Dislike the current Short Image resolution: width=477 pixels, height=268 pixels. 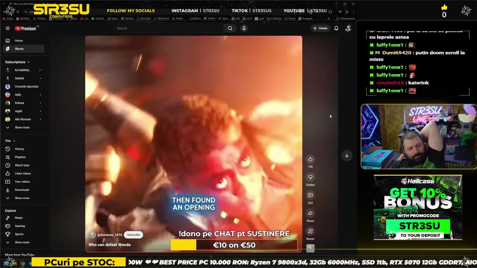point(310,177)
